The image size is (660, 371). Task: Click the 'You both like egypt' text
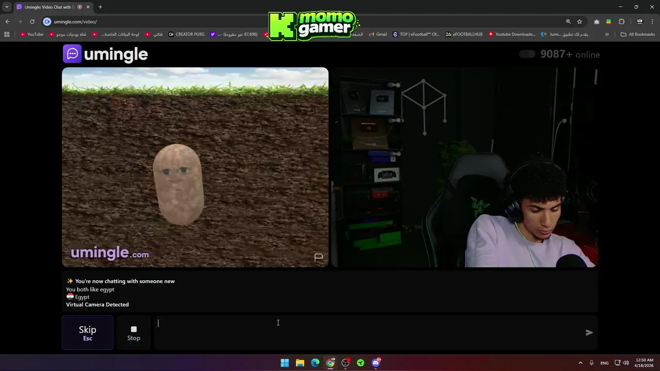[x=90, y=290]
